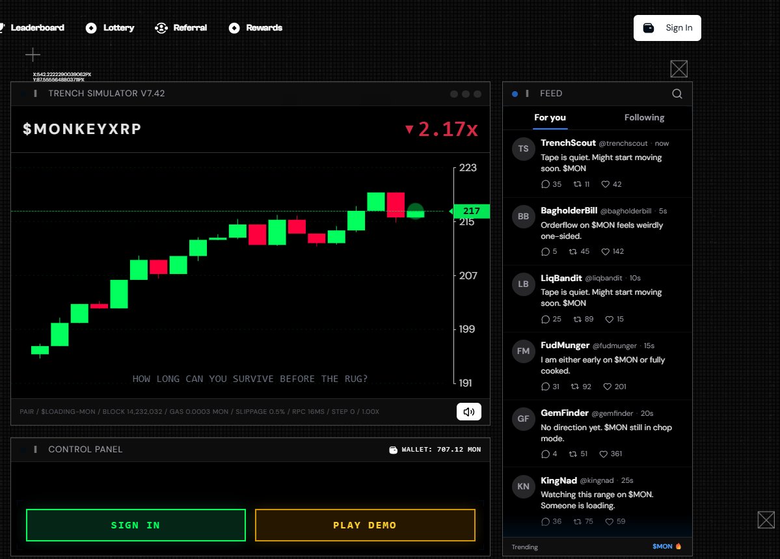The width and height of the screenshot is (780, 559).
Task: Switch to the For you tab
Action: point(550,118)
